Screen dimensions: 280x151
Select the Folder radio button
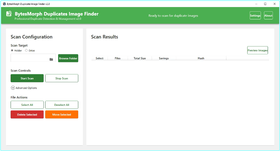(x=12, y=50)
